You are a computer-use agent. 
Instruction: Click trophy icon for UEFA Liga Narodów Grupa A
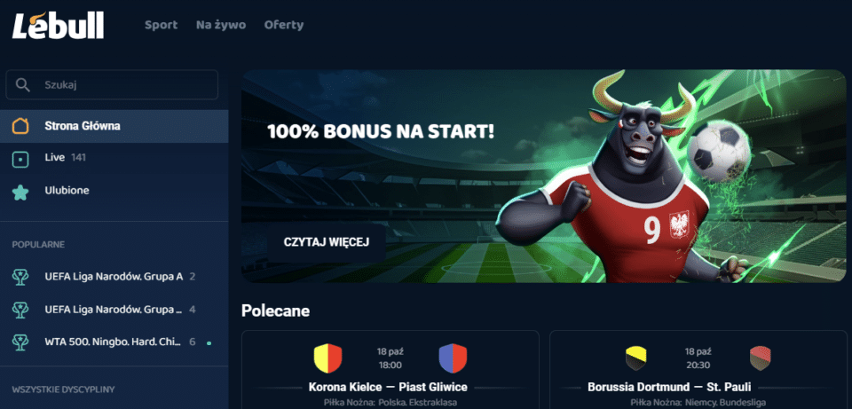click(x=20, y=277)
